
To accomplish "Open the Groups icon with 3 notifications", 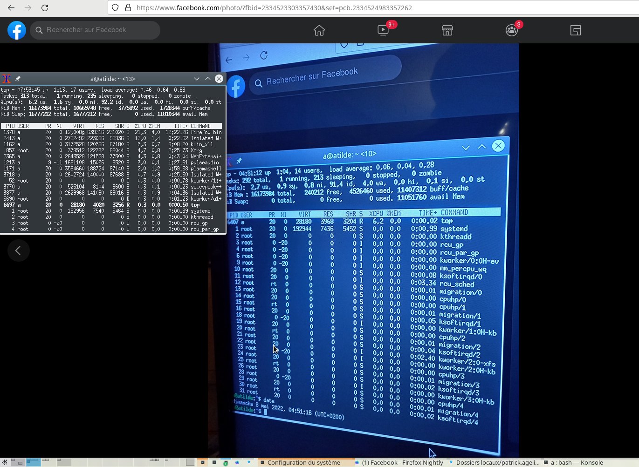I will pyautogui.click(x=511, y=31).
